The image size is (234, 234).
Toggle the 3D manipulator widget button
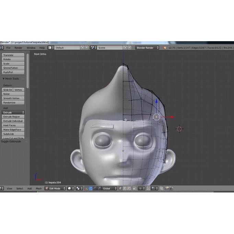86,188
